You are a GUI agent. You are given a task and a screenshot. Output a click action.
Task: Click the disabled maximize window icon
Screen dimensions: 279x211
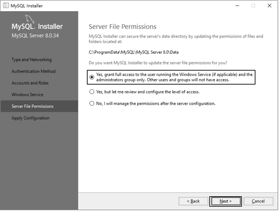pos(253,6)
